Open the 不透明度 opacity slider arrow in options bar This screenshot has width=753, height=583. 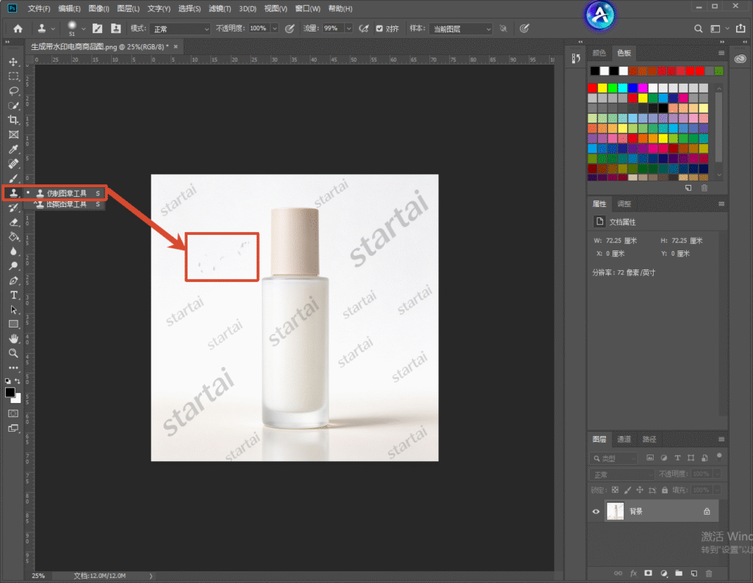tap(275, 29)
